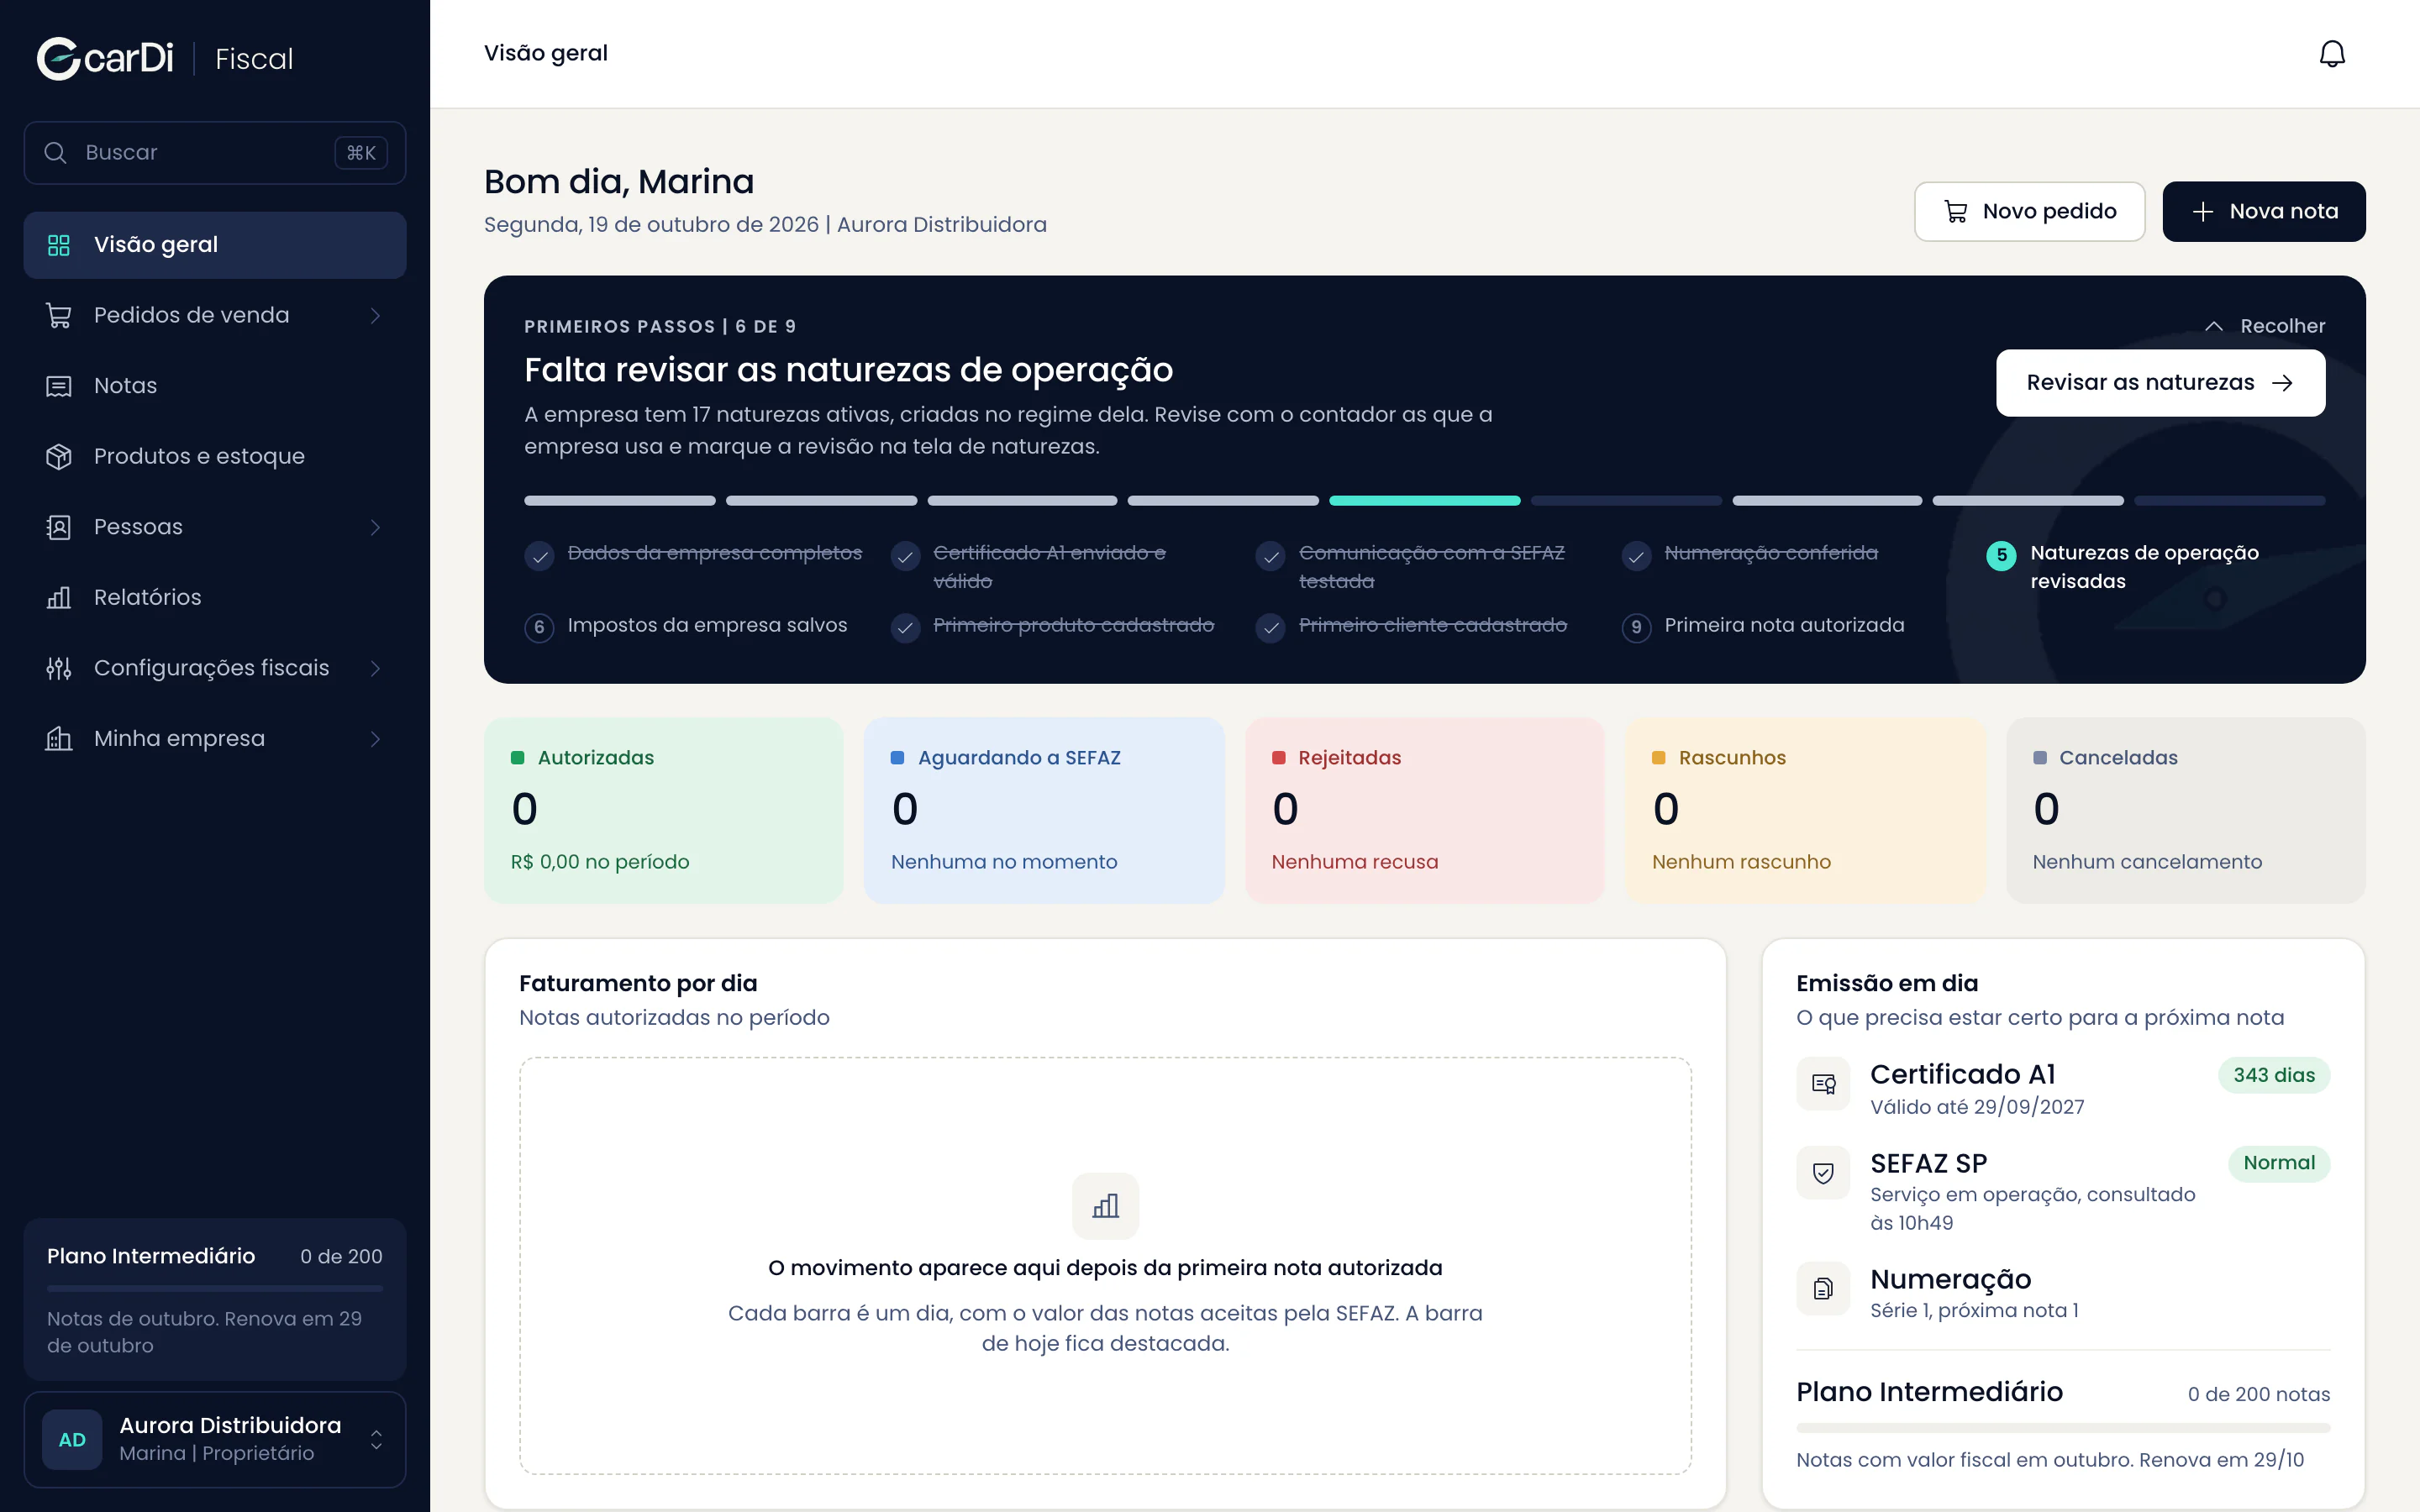Click the AD company avatar

pyautogui.click(x=72, y=1440)
